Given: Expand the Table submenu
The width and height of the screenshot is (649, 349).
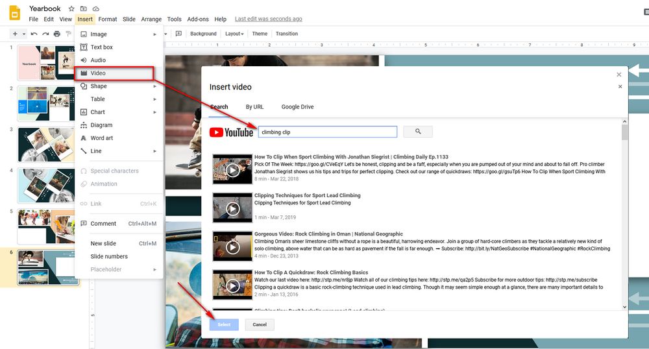Looking at the screenshot, I should click(119, 99).
